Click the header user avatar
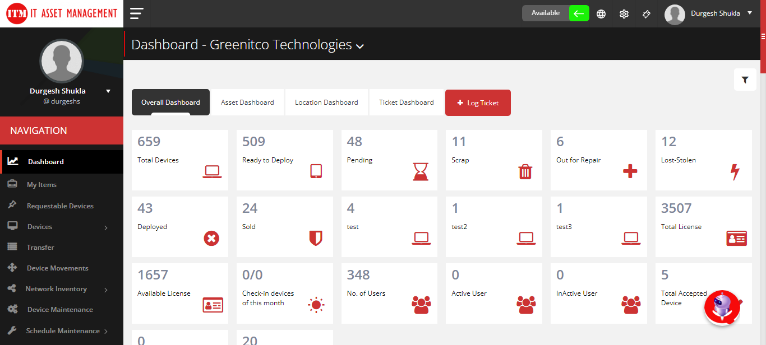The height and width of the screenshot is (345, 766). pos(675,15)
